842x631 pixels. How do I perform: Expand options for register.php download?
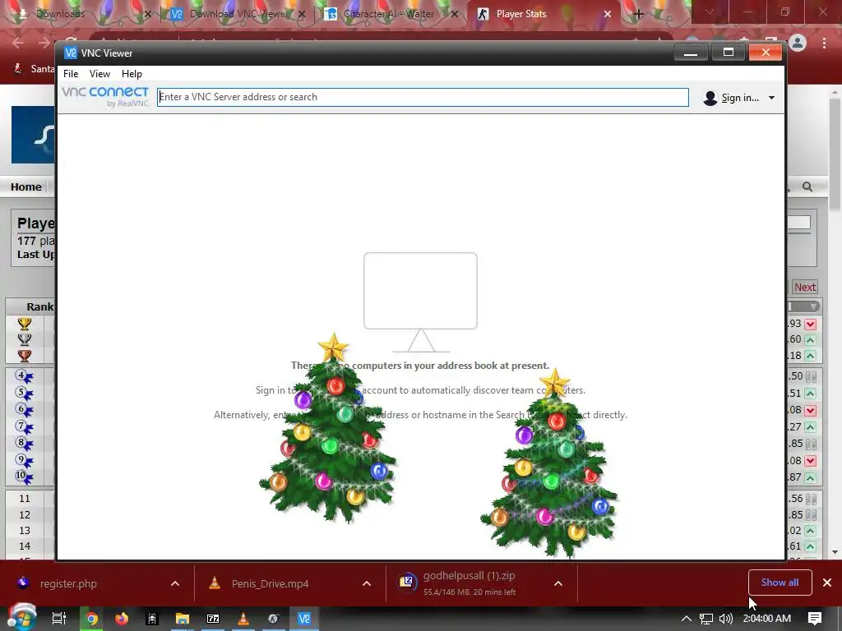[175, 584]
